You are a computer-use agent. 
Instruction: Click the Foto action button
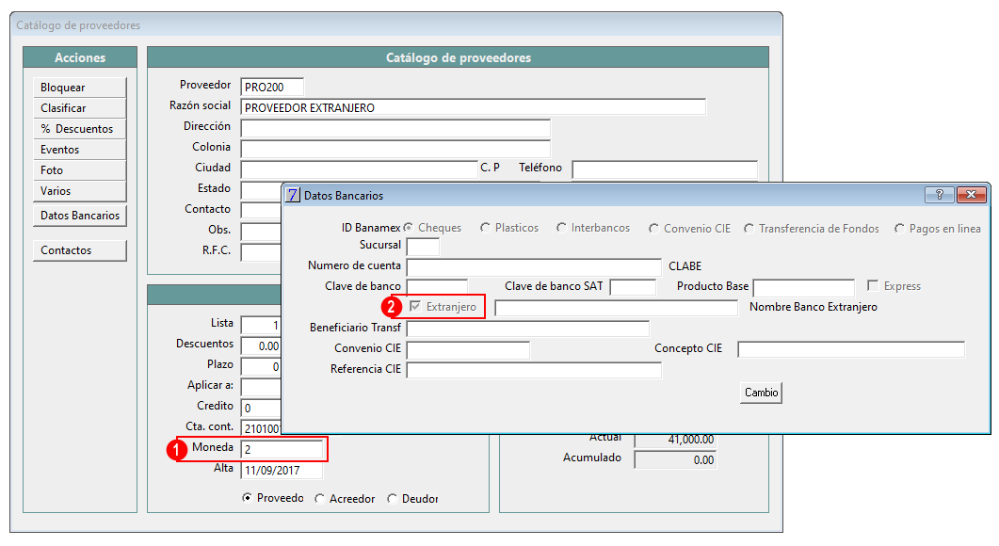tap(80, 170)
